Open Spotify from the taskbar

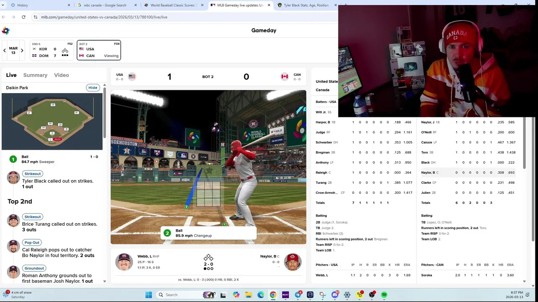click(384, 295)
